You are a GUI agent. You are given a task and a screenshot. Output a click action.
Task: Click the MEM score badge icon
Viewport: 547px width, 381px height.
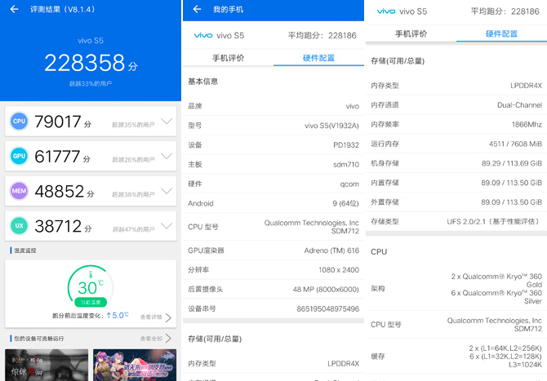(19, 191)
